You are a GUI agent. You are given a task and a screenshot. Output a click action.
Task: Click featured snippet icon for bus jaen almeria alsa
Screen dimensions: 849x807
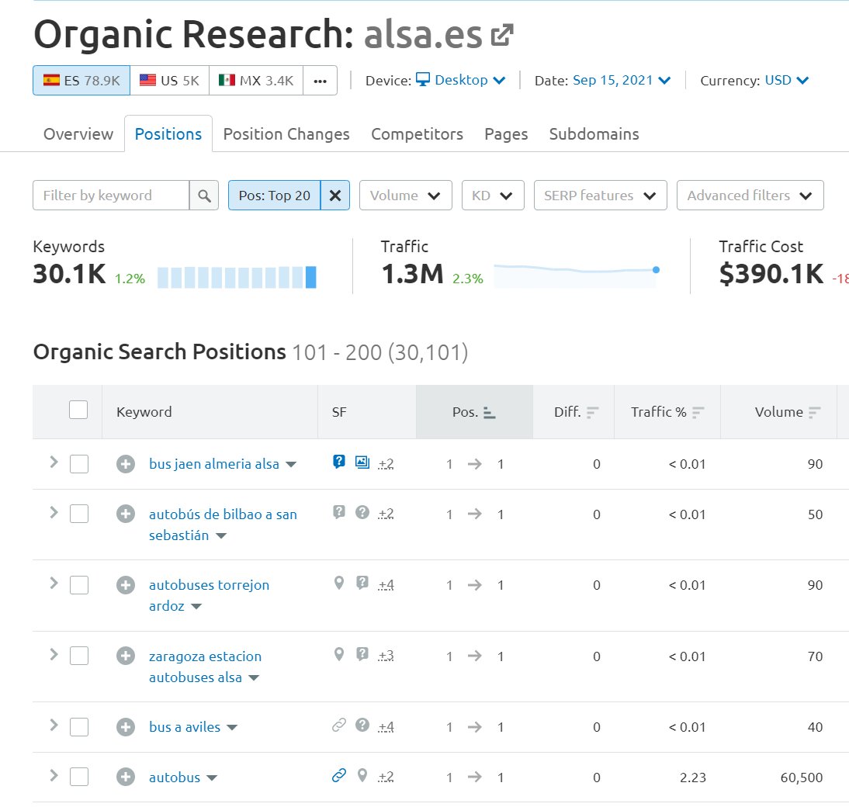tap(339, 462)
